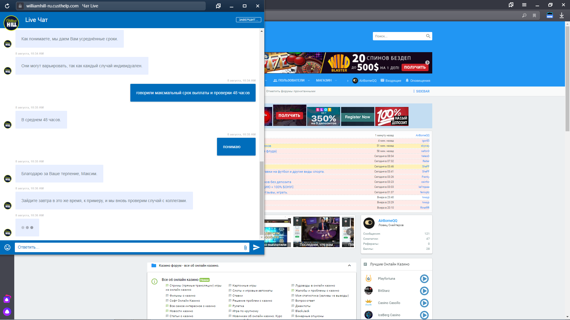Open AirBorneQQ name in profile card
Image resolution: width=570 pixels, height=320 pixels.
(x=388, y=221)
